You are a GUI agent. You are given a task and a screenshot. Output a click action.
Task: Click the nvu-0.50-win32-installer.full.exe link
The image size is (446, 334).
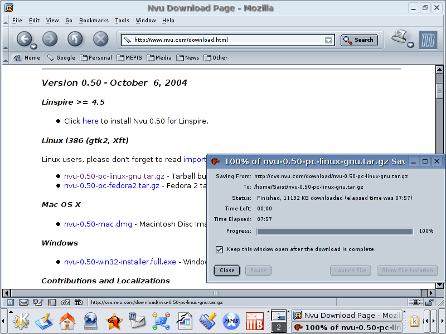click(120, 262)
